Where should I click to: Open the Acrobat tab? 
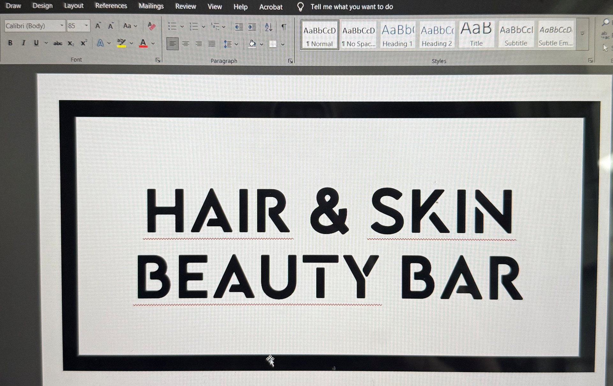tap(271, 7)
